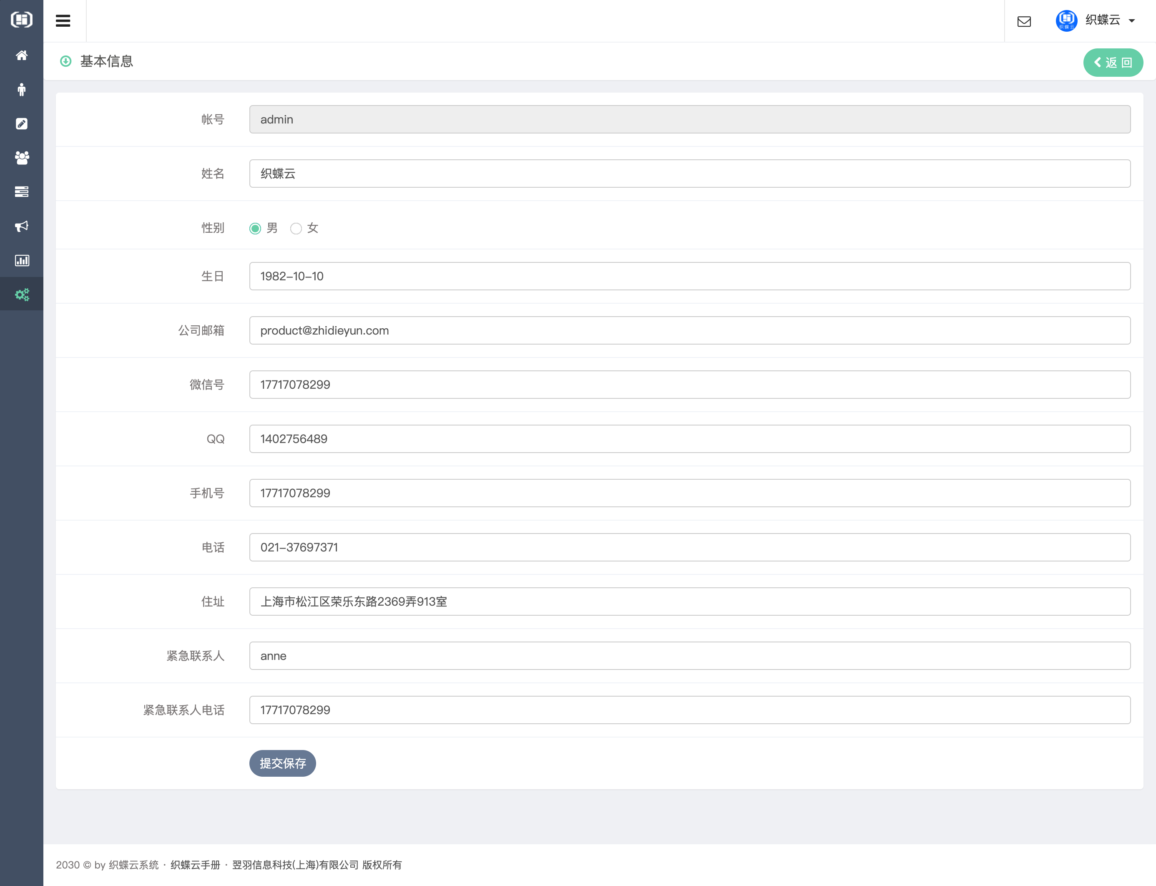Viewport: 1156px width, 886px height.
Task: Open the server list icon in sidebar
Action: coord(22,192)
